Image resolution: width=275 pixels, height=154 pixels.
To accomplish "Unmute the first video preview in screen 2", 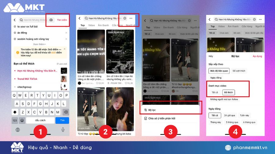I will [102, 71].
